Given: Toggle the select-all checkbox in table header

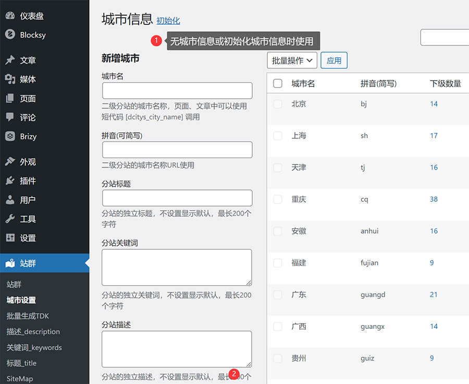Looking at the screenshot, I should 278,83.
